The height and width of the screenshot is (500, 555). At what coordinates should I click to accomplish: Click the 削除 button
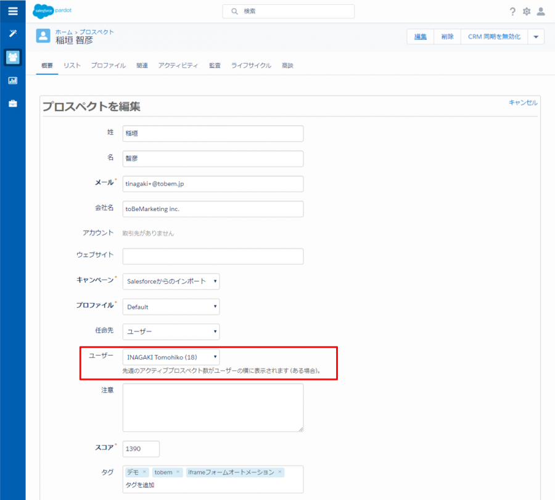pos(447,37)
